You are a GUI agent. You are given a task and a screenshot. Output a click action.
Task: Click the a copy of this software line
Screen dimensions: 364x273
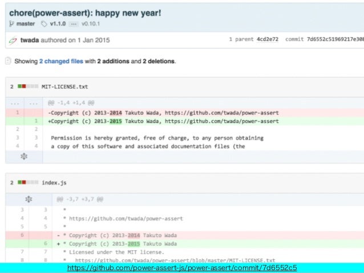coord(148,146)
